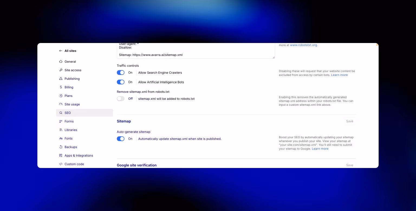Click the General home icon

[61, 62]
